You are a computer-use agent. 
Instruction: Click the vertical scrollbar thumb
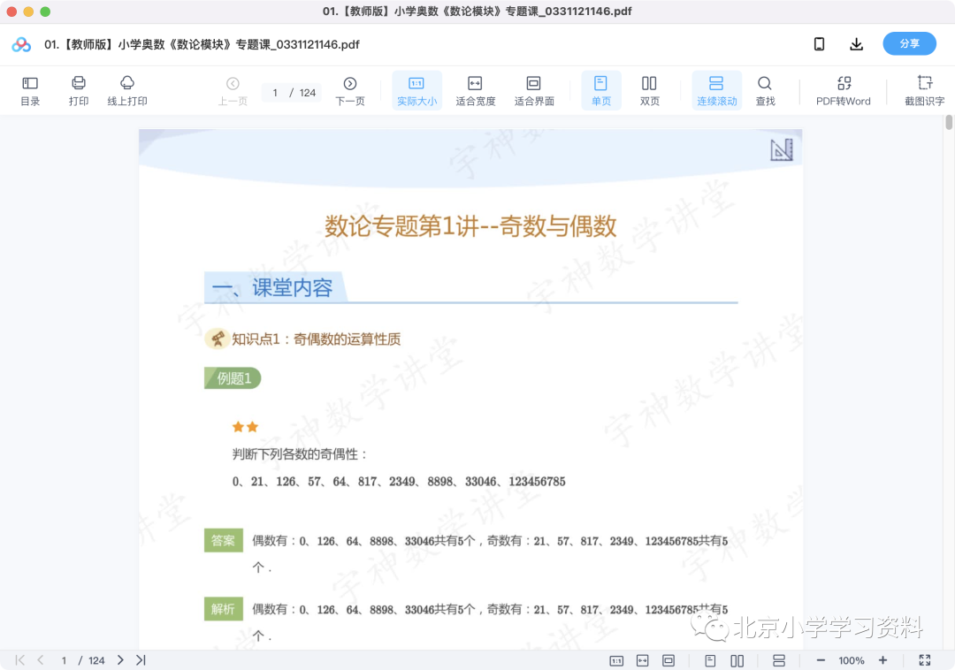pos(949,122)
